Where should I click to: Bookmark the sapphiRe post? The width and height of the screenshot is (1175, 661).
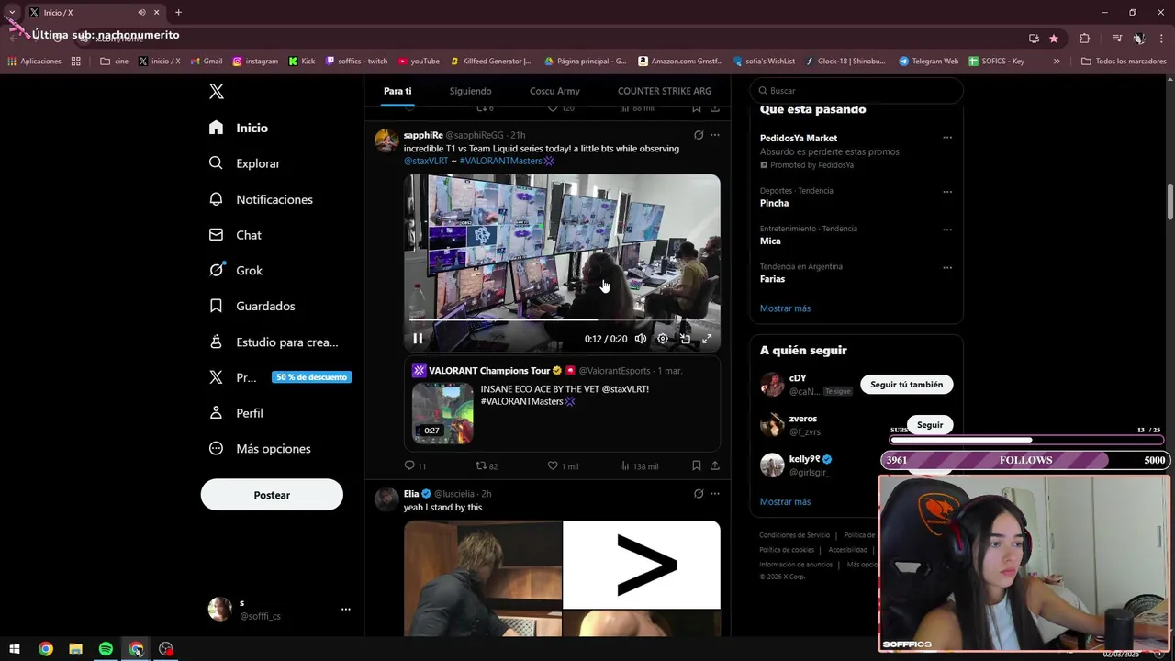pos(697,466)
